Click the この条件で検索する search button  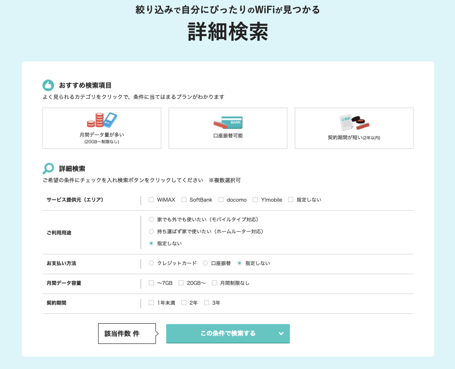[x=228, y=334]
